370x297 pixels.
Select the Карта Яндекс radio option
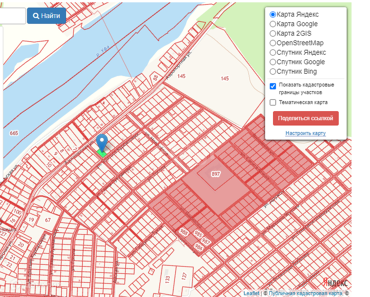click(273, 14)
